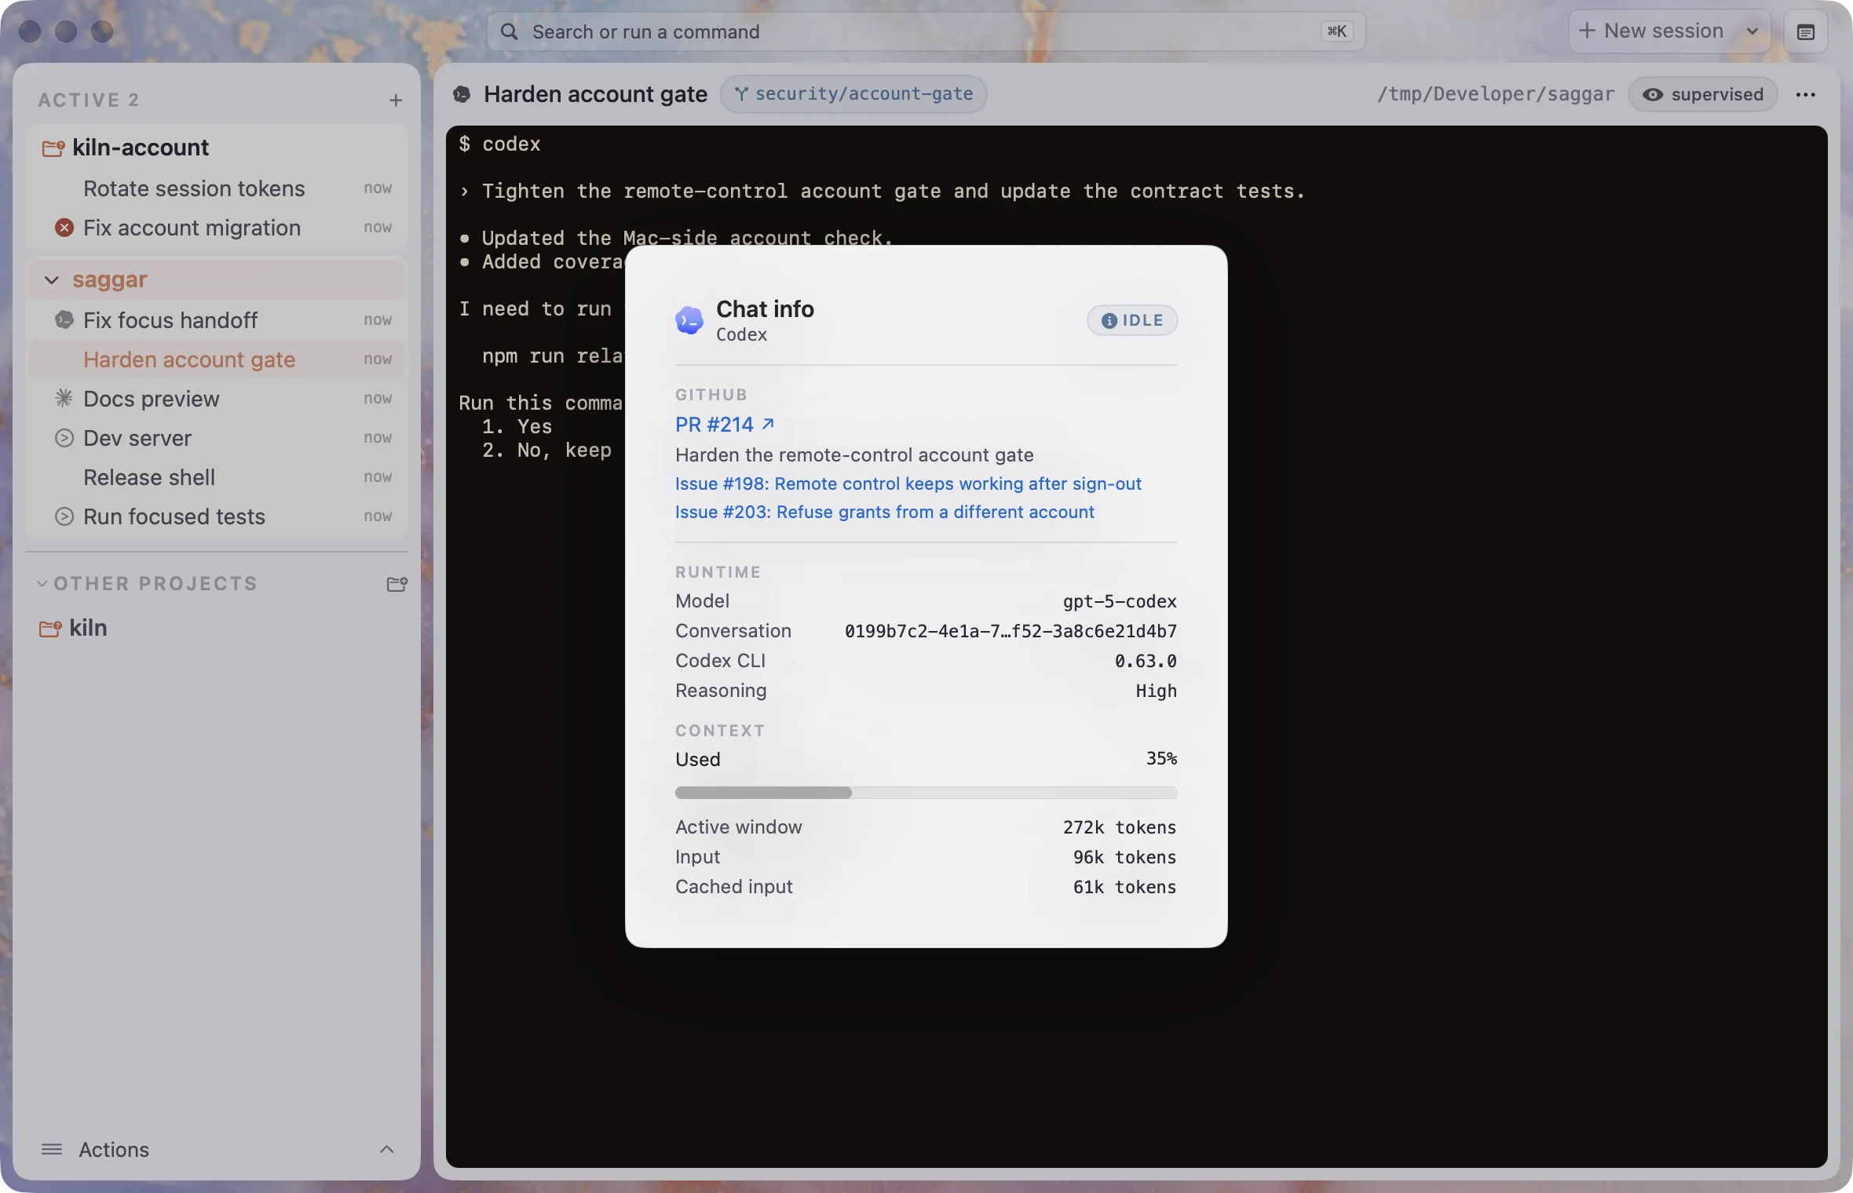Screen dimensions: 1853x1193
Task: Click the /tmp/Developer/saggar path
Action: [1496, 94]
